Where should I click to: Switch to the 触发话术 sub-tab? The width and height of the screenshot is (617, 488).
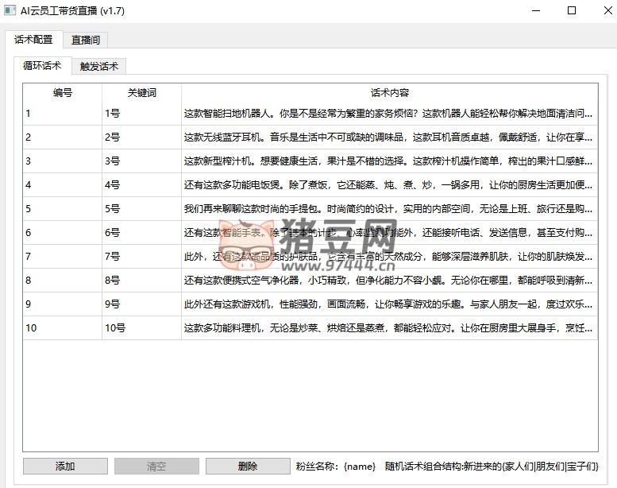[98, 66]
